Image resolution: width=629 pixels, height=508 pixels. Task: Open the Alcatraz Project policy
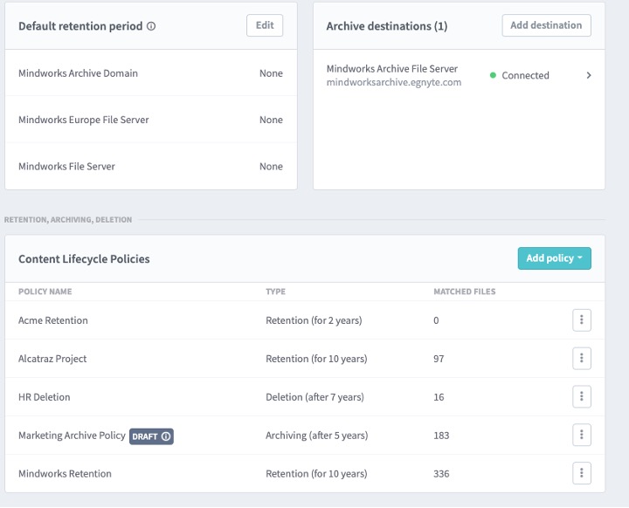click(52, 359)
